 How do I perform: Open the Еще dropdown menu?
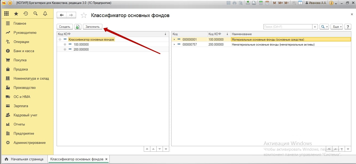[x=337, y=27]
